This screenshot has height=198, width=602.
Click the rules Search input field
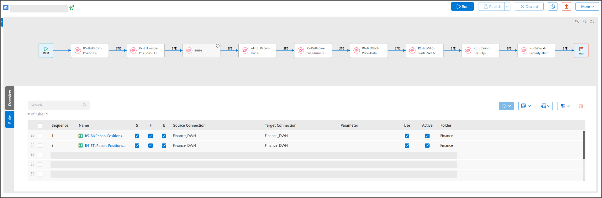[x=56, y=105]
